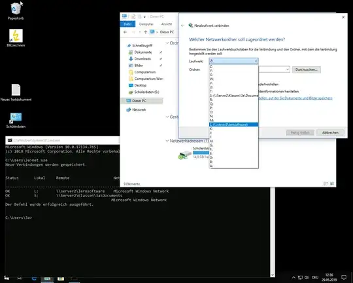Select Dieser PC in Explorer sidebar
Image resolution: width=353 pixels, height=283 pixels.
tap(142, 101)
